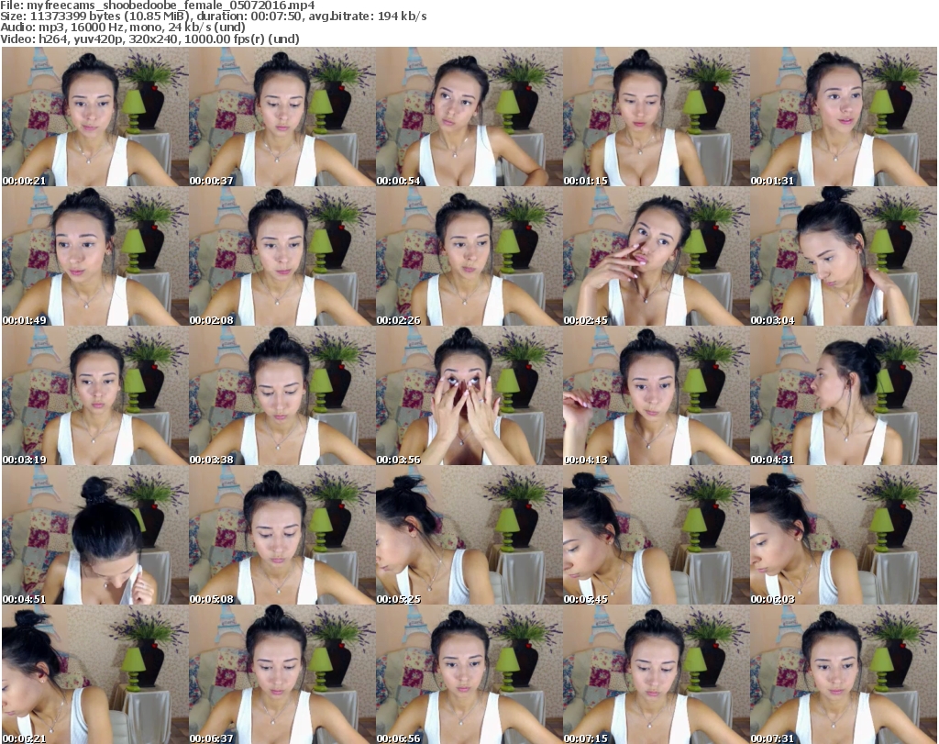Click the thumbnail frame stamped 00:06:56
Image resolution: width=939 pixels, height=744 pixels.
469,674
